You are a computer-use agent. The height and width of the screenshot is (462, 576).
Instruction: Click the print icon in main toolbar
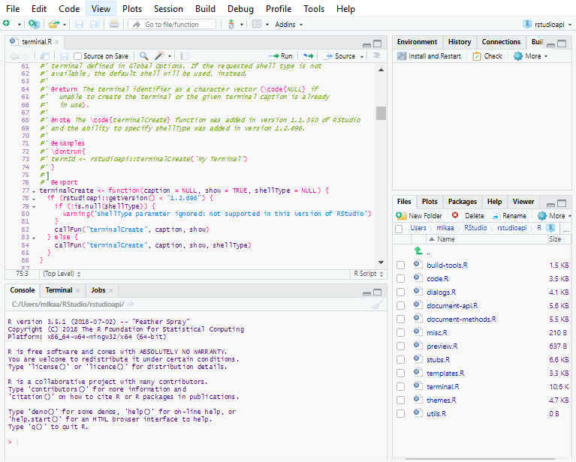113,24
